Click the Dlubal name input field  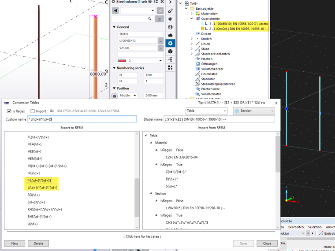(219, 119)
